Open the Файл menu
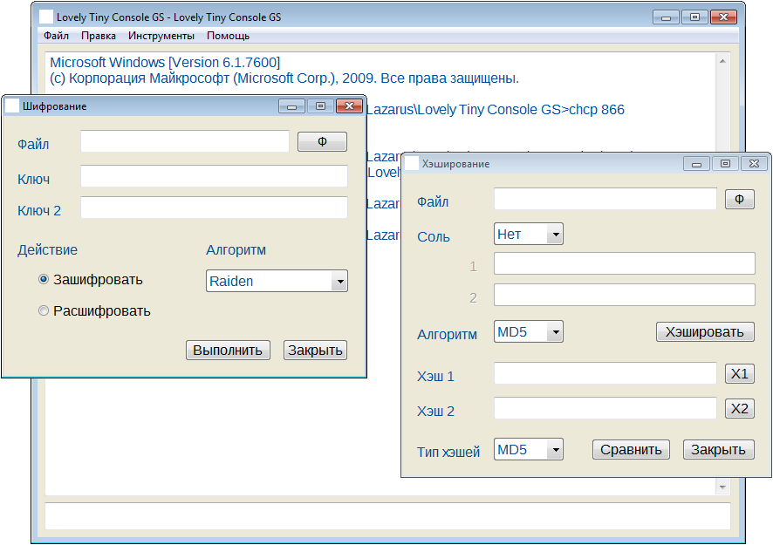This screenshot has width=773, height=545. pos(56,36)
